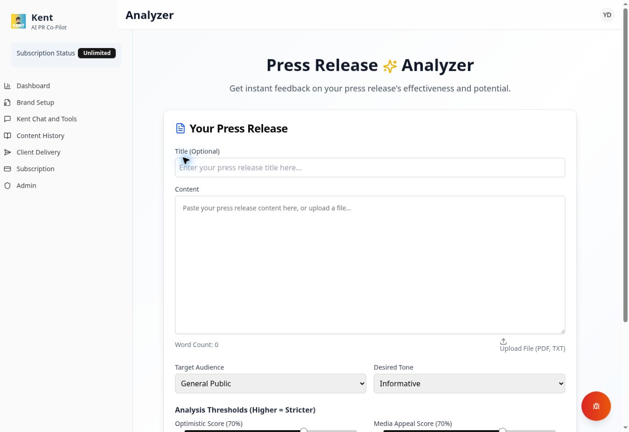Click Upload File (PDF, TXT) link
The image size is (629, 432).
coord(532,348)
